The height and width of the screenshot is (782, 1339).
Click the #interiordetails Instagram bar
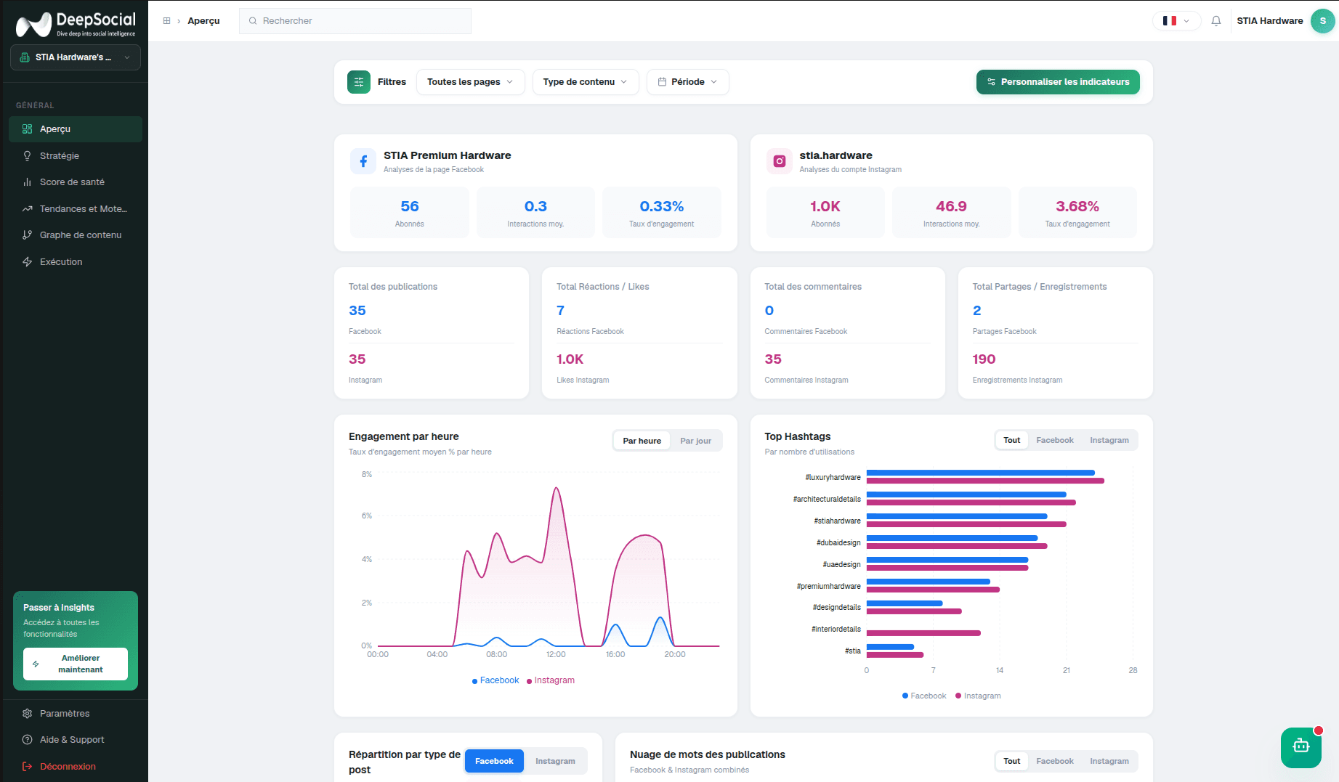(x=923, y=633)
